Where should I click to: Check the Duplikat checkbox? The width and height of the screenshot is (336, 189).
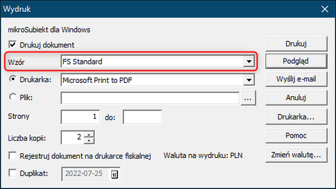click(12, 173)
